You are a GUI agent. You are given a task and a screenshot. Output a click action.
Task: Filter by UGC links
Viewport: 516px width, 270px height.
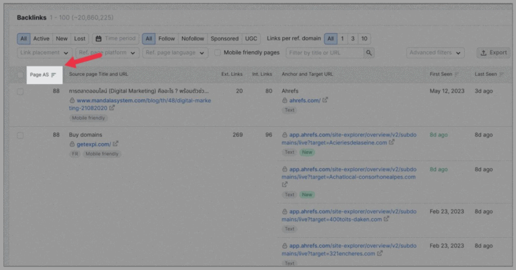pos(251,38)
